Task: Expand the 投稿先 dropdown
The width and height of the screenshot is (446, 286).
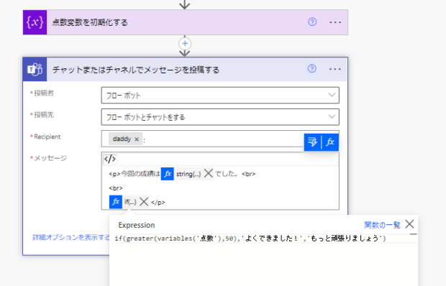Action: (220, 116)
